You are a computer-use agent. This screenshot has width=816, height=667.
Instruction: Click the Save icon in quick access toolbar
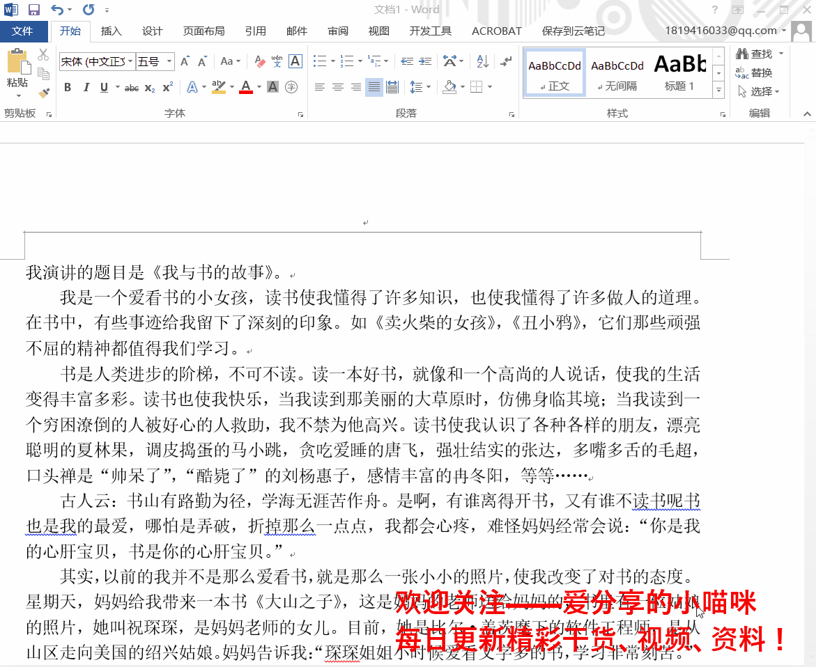(34, 9)
